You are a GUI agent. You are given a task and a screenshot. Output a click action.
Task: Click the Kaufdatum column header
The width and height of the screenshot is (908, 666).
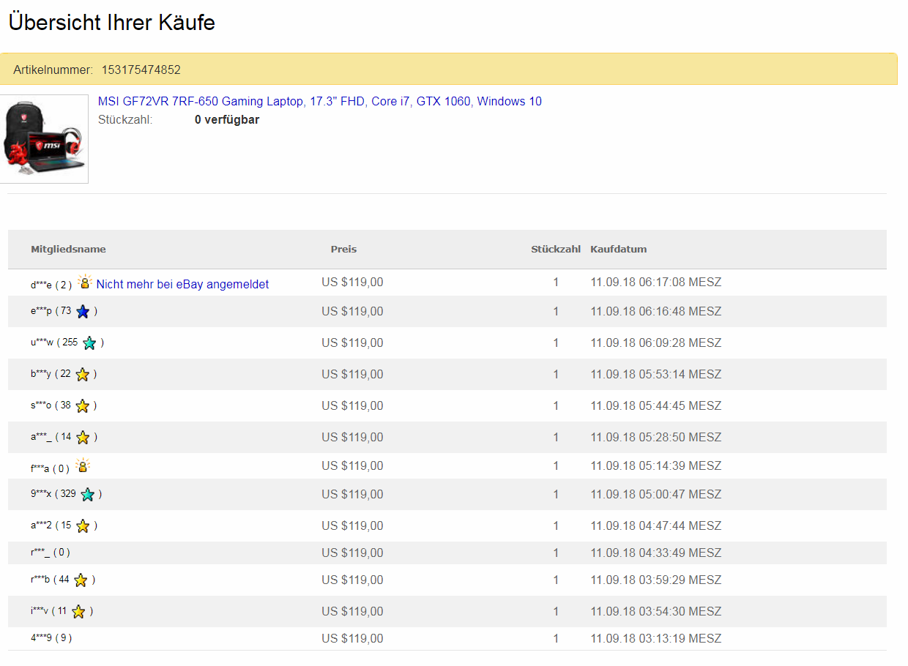coord(618,249)
